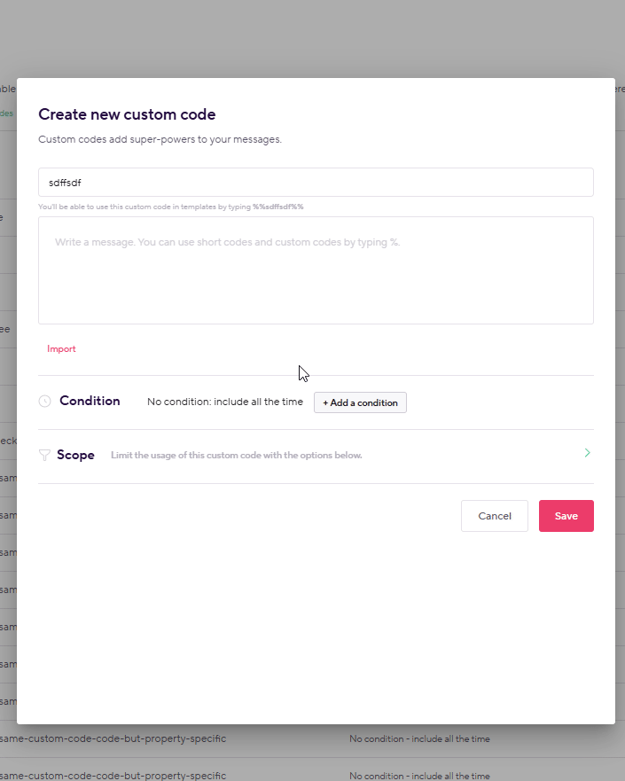This screenshot has height=781, width=625.
Task: Click the Condition section heading
Action: coord(90,401)
